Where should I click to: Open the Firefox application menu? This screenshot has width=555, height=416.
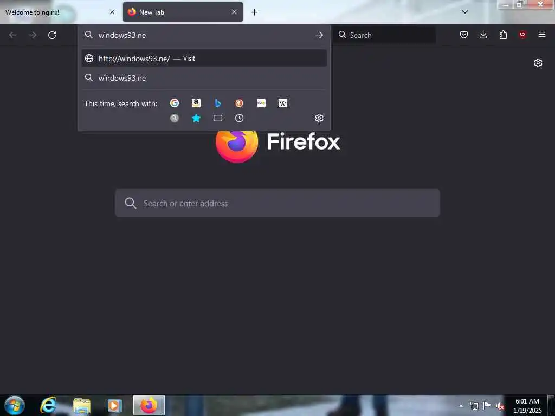pyautogui.click(x=542, y=35)
